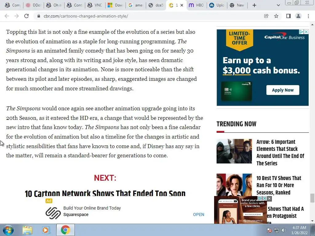Screen dimensions: 315x236
Task: Click scrollbar down arrow
Action: tap(312, 221)
